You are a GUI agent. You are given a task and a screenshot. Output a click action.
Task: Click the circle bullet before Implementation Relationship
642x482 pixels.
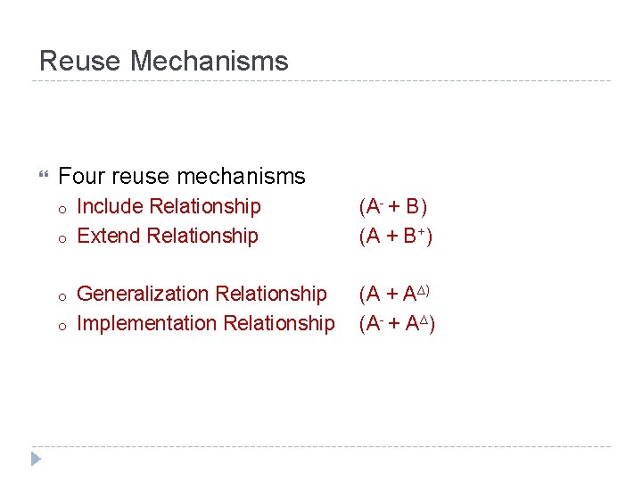point(62,327)
